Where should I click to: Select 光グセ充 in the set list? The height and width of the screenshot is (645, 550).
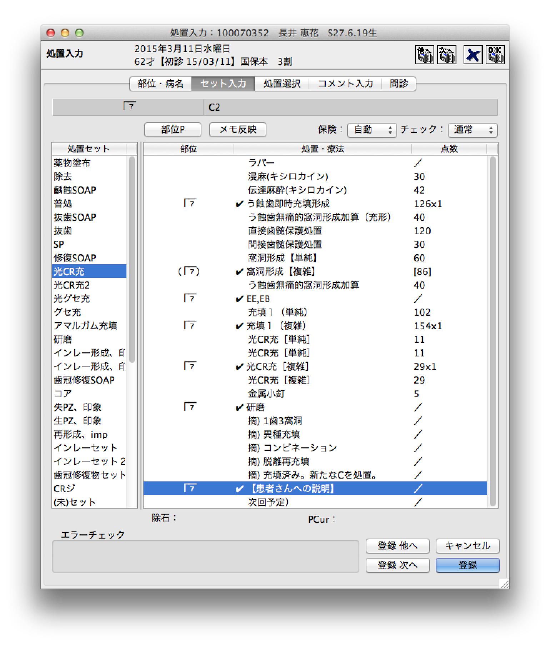click(89, 299)
